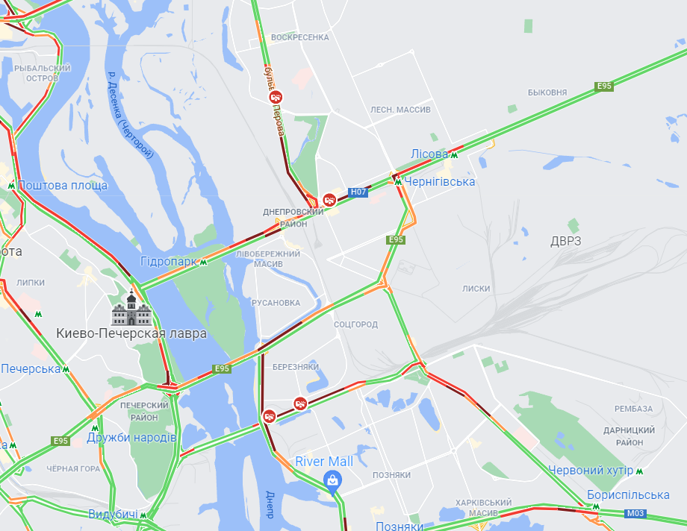This screenshot has width=687, height=531.
Task: Click the M03 highway shield
Action: [635, 513]
